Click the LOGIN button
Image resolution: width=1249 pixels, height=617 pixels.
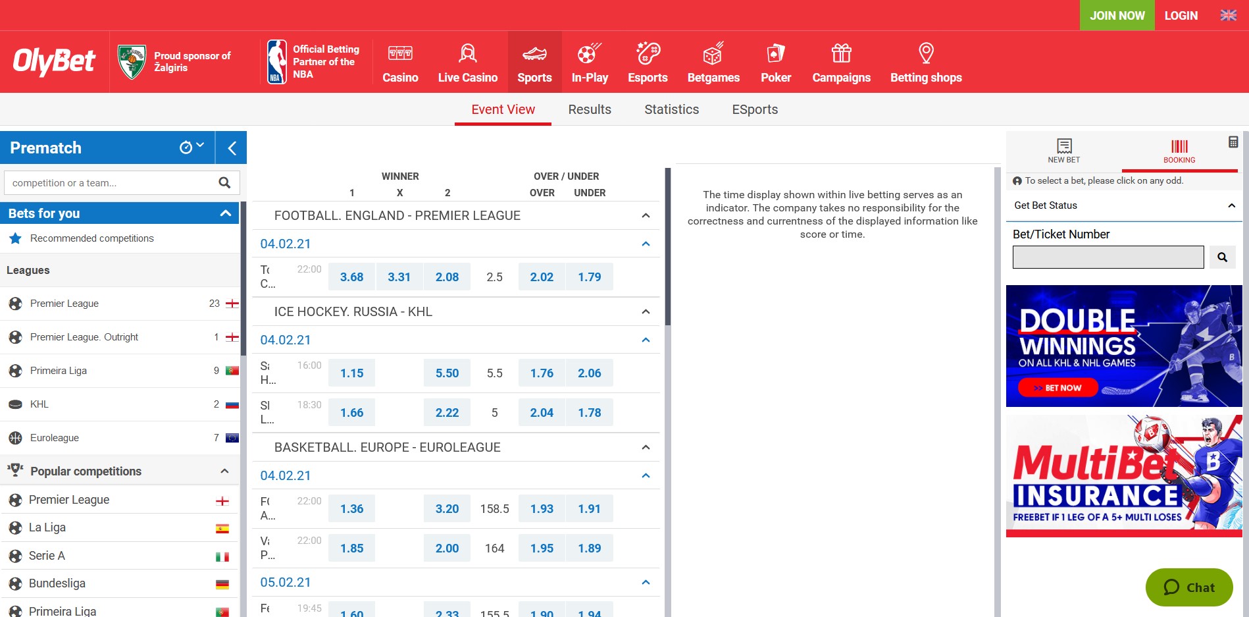click(x=1181, y=15)
